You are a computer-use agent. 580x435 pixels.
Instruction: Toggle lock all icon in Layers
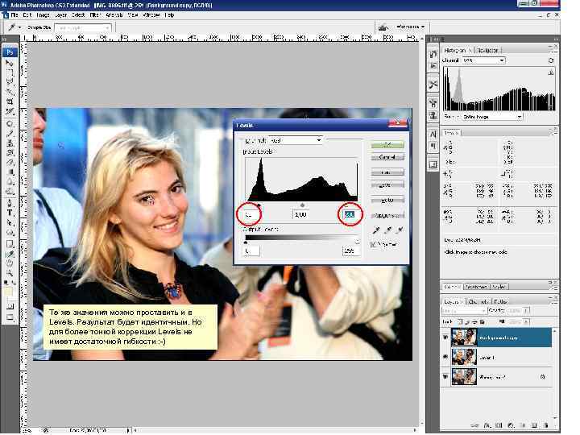(483, 321)
